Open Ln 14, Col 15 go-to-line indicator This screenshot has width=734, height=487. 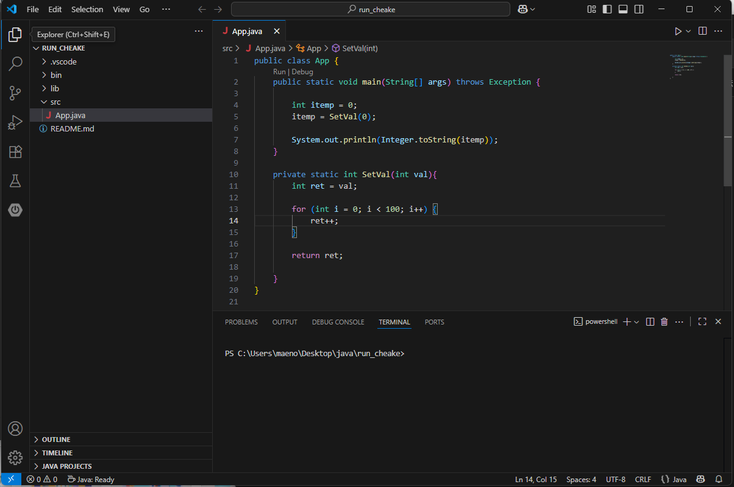[x=536, y=480]
